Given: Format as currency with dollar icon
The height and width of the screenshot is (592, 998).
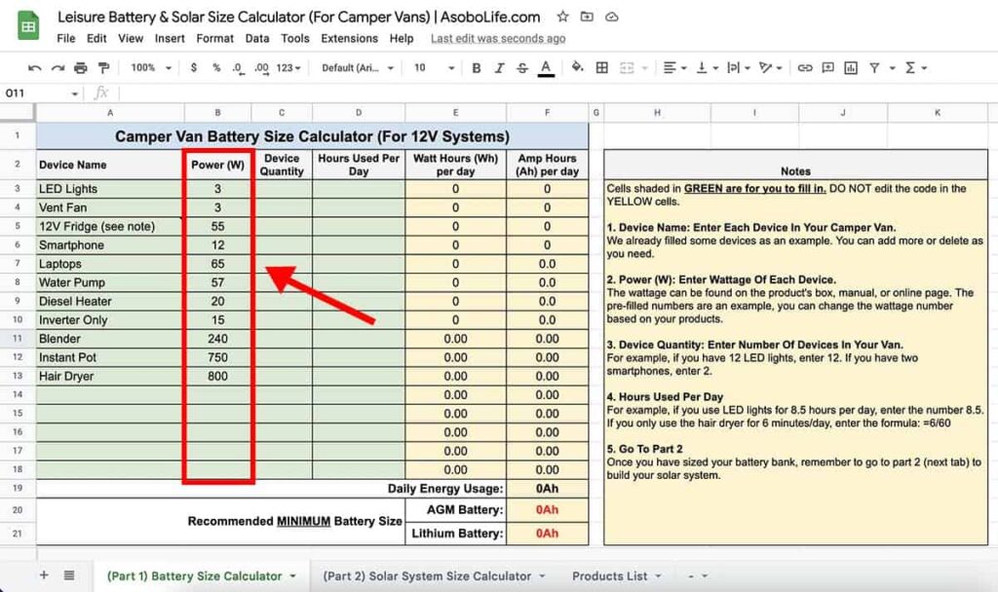Looking at the screenshot, I should [x=194, y=67].
